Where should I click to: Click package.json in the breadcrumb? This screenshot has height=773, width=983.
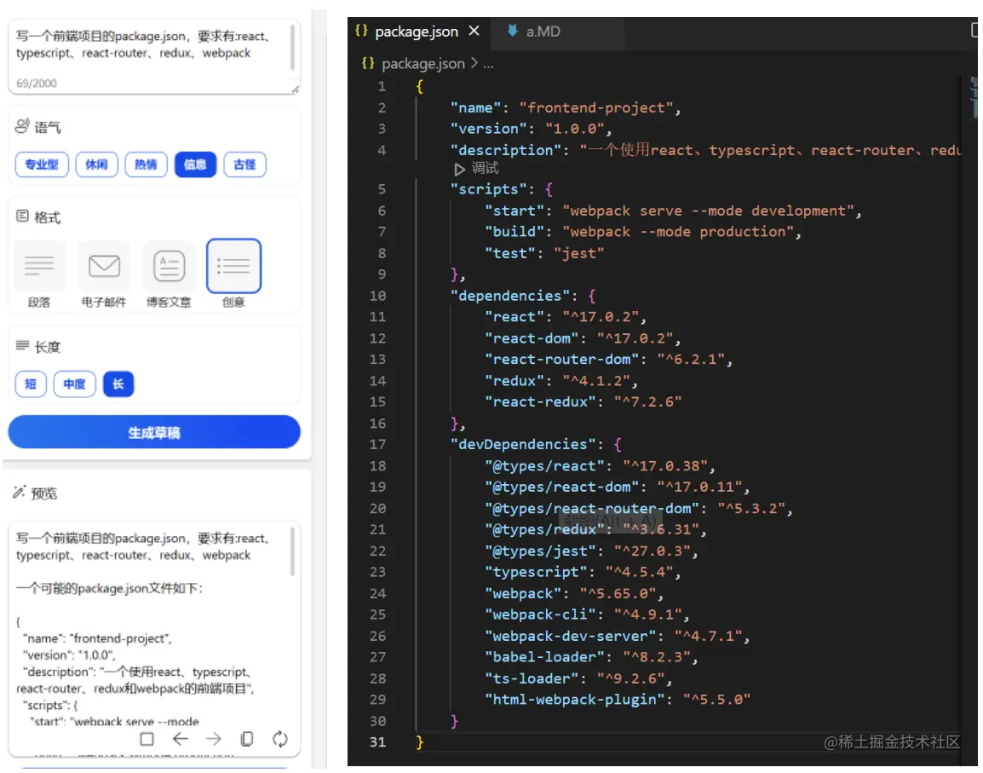tap(423, 64)
